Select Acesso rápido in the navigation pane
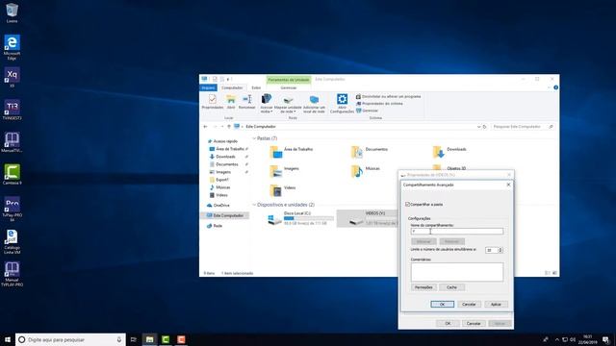 coord(222,141)
